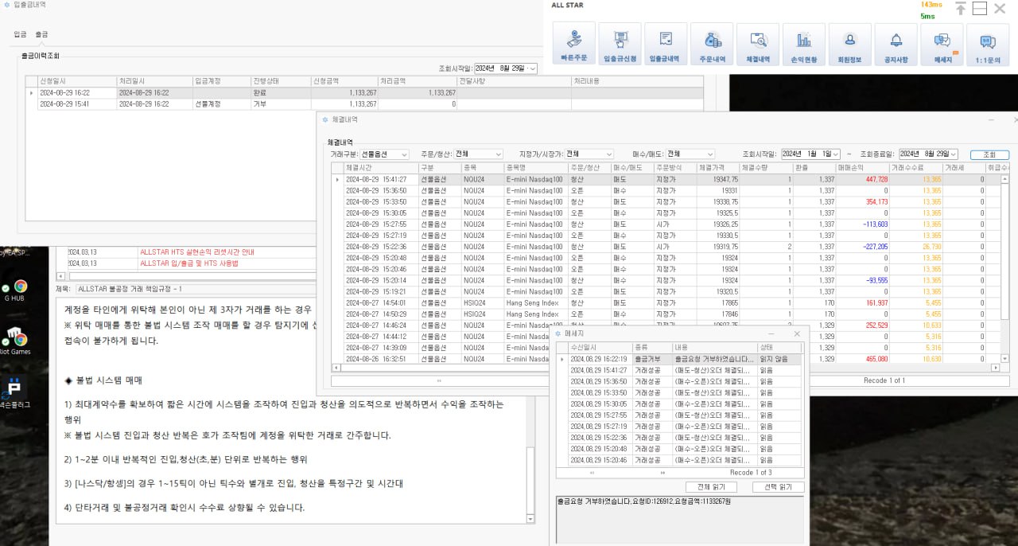Image resolution: width=1018 pixels, height=546 pixels.
Task: Sort messages by the 상태 column header
Action: [780, 348]
